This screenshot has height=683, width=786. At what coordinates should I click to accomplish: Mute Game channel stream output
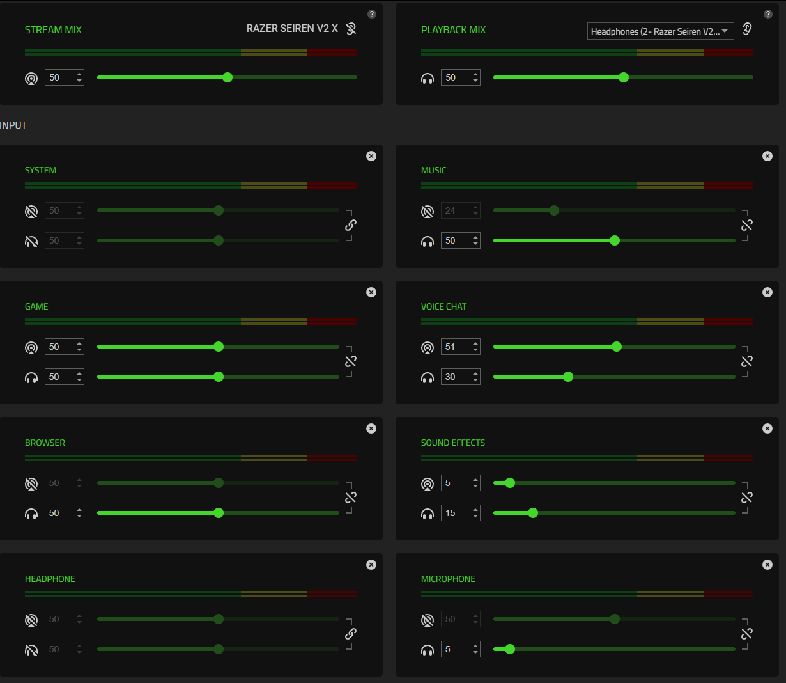pos(31,347)
